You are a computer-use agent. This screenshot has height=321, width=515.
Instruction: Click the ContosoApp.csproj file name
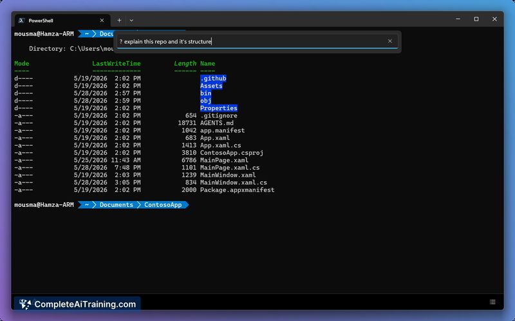click(232, 153)
